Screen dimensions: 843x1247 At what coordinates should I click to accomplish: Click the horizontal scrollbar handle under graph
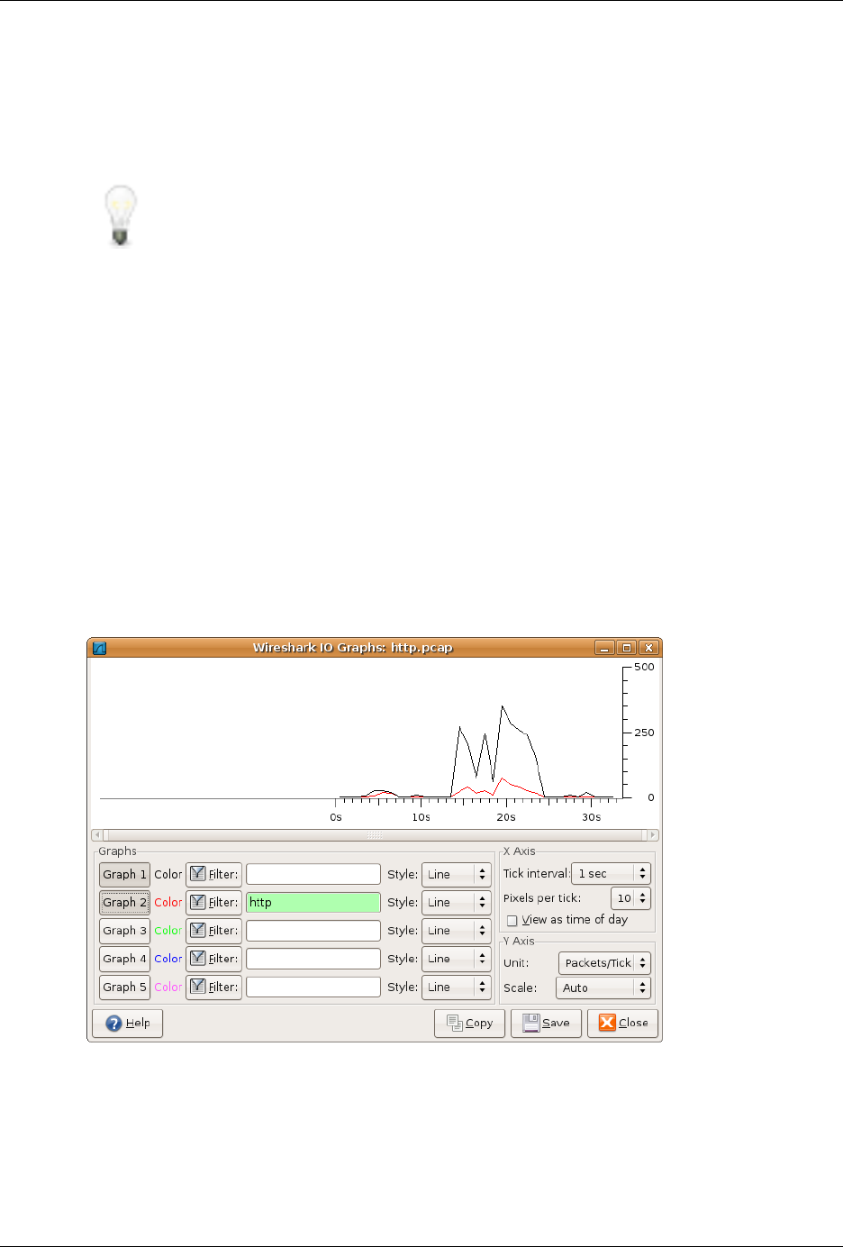(x=375, y=835)
